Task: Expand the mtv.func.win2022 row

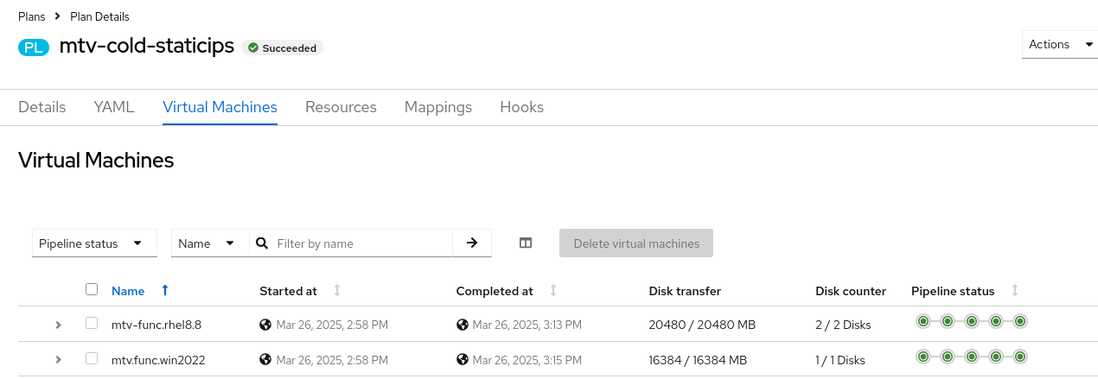Action: pyautogui.click(x=58, y=359)
